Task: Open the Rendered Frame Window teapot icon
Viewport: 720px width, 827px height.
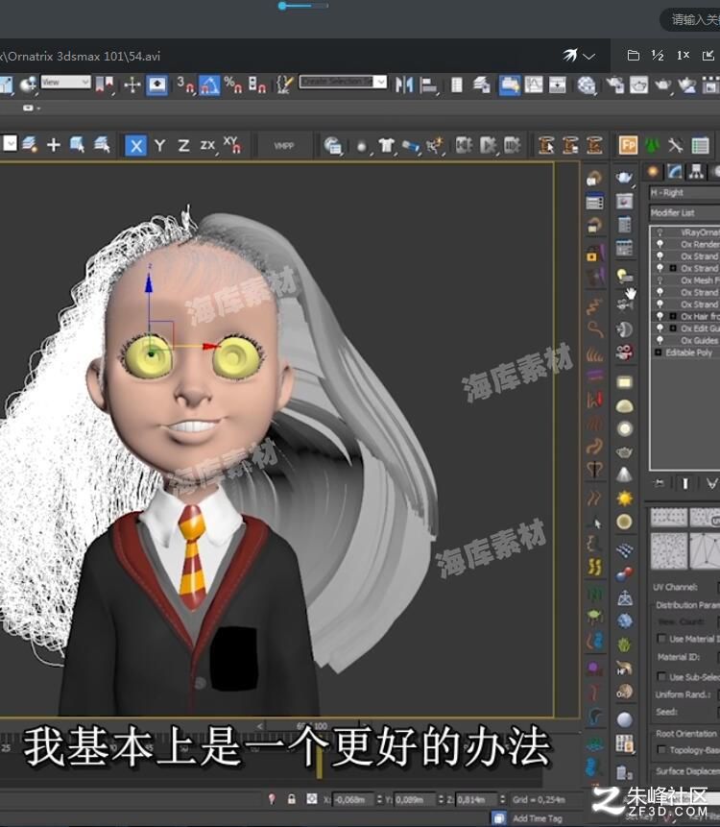Action: click(x=638, y=85)
